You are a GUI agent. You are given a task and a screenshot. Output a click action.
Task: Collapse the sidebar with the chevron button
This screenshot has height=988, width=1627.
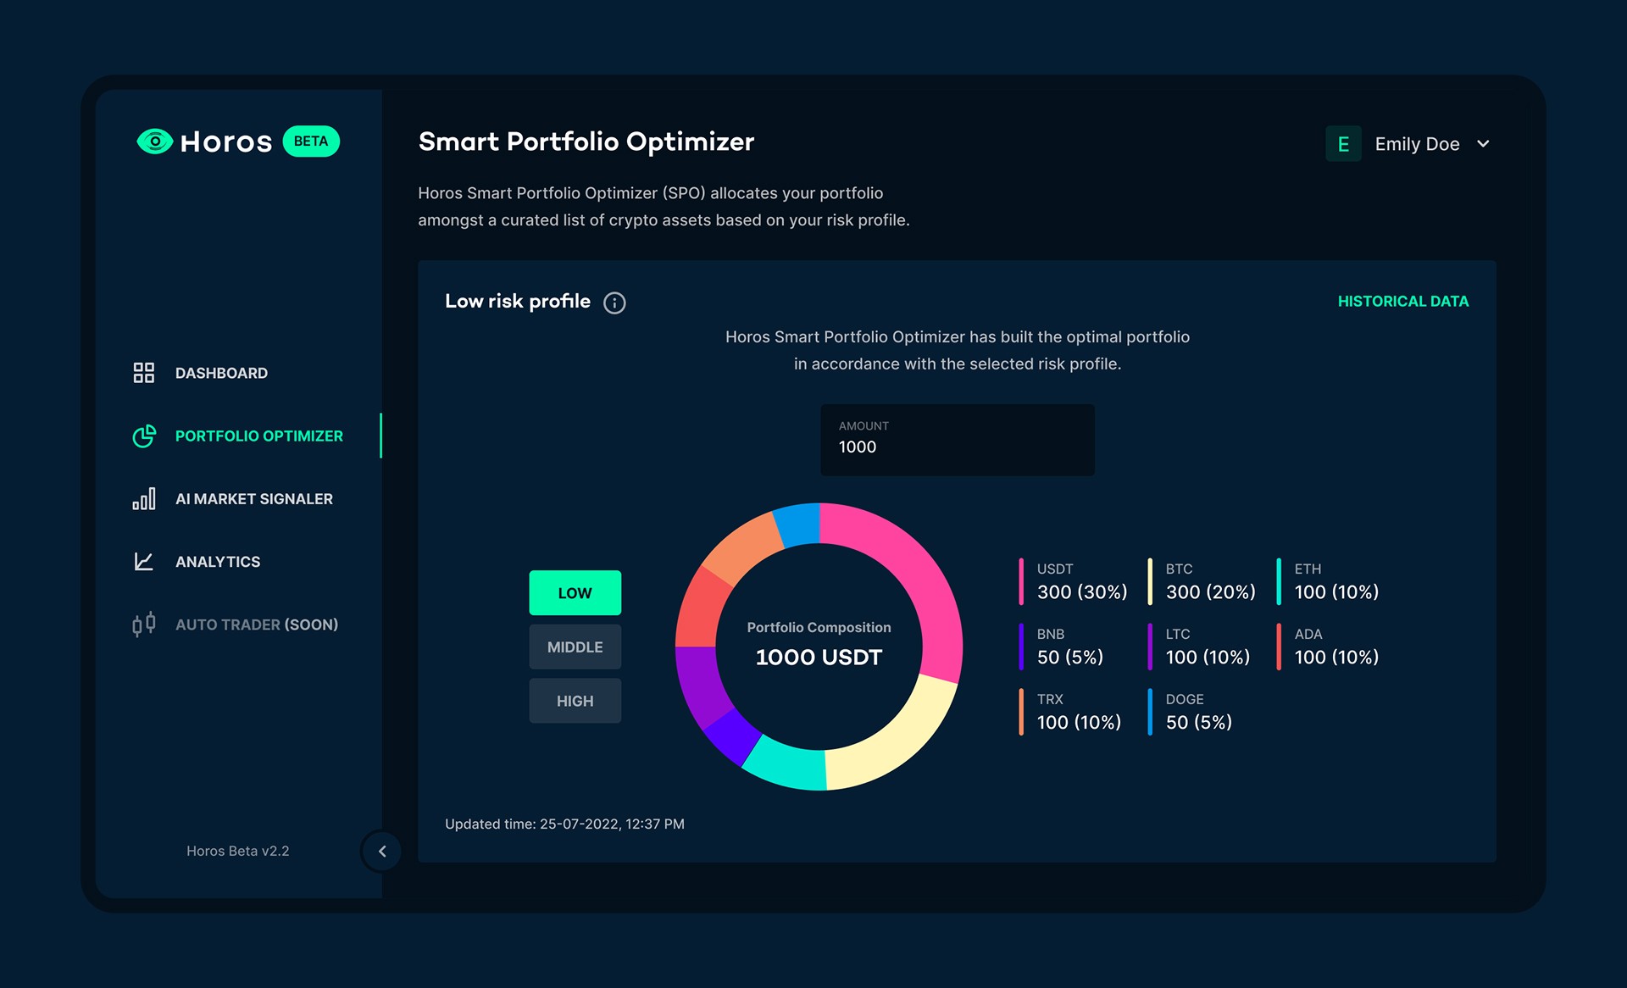[382, 851]
